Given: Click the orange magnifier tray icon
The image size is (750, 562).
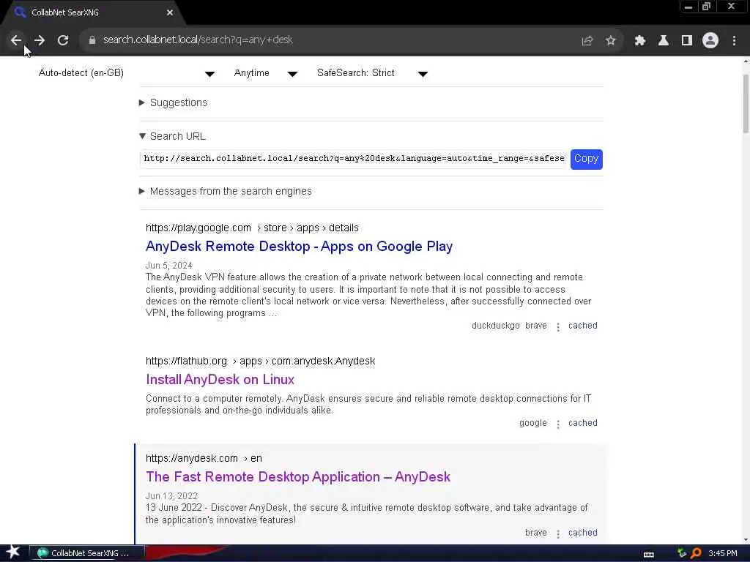Looking at the screenshot, I should coord(696,553).
